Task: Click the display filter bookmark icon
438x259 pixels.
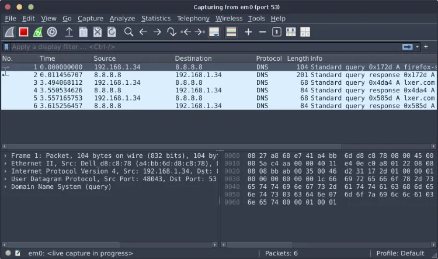Action: coord(6,47)
